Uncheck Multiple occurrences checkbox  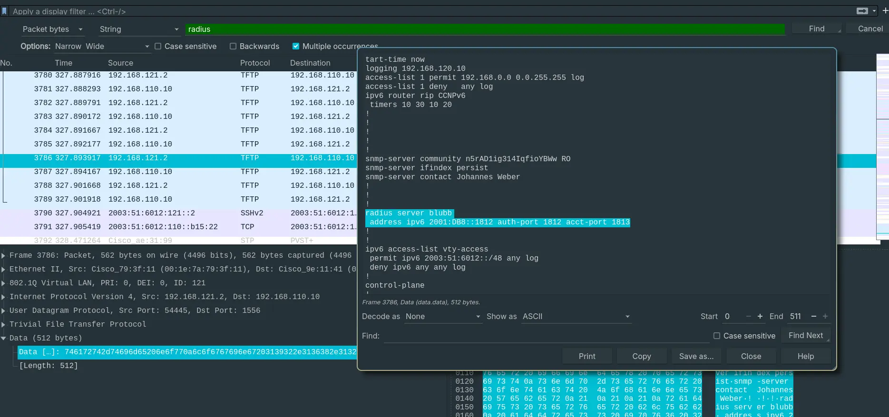coord(296,47)
